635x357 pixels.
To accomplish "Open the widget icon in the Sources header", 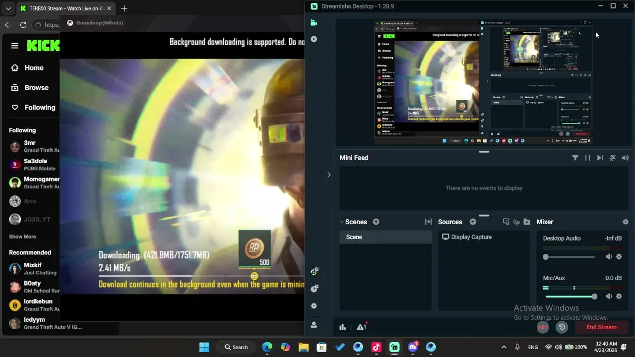I will pos(516,222).
